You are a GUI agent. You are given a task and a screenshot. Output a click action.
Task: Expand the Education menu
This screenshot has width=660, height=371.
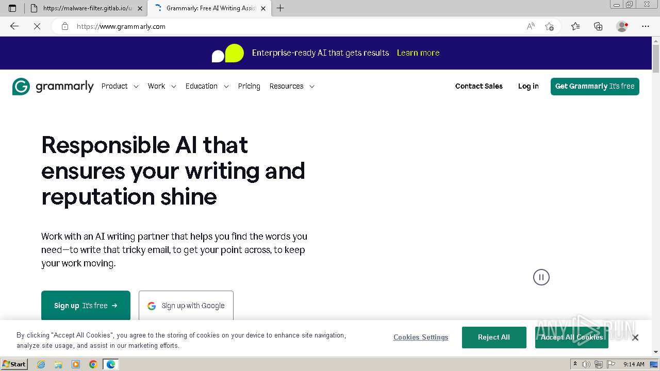(207, 86)
